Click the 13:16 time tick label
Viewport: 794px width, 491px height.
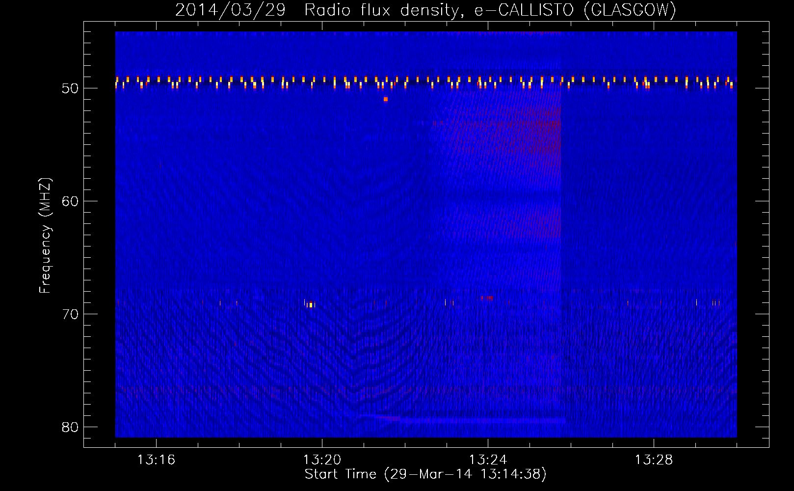(156, 460)
